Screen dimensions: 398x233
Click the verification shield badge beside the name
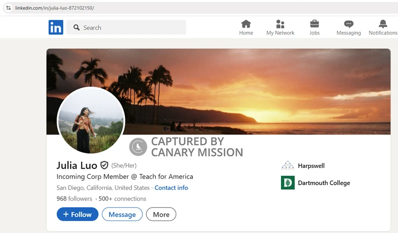pyautogui.click(x=104, y=165)
